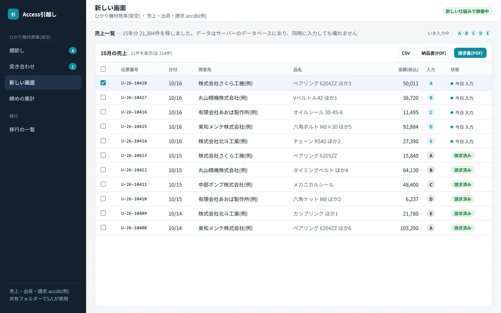The image size is (501, 313).
Task: Click customer 中部ポンプ株式会社(例)
Action: (x=225, y=185)
